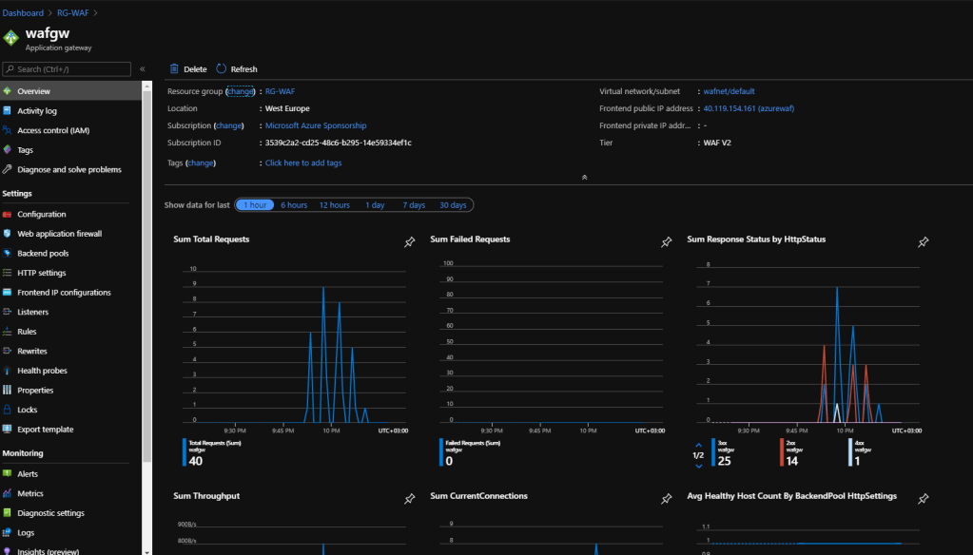Pin the Sum Failed Requests chart
The height and width of the screenshot is (555, 973).
667,242
